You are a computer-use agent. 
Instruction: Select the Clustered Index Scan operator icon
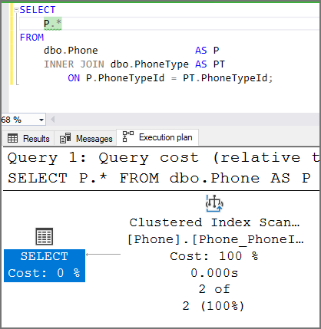pyautogui.click(x=214, y=203)
